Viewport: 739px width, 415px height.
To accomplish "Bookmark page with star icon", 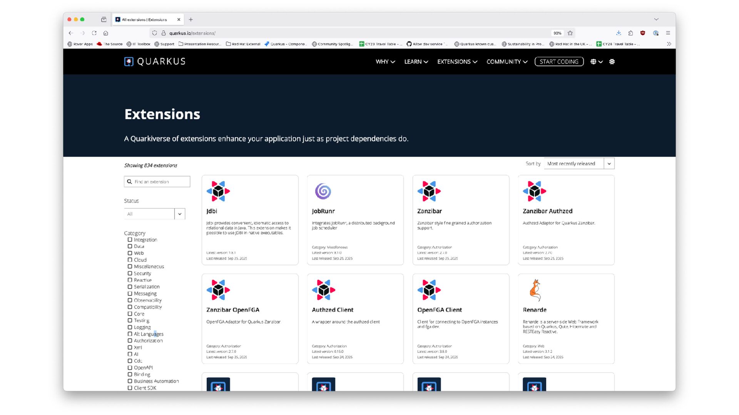I will (570, 33).
